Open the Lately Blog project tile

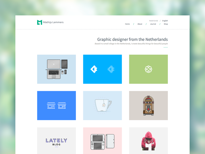pyautogui.click(x=56, y=141)
